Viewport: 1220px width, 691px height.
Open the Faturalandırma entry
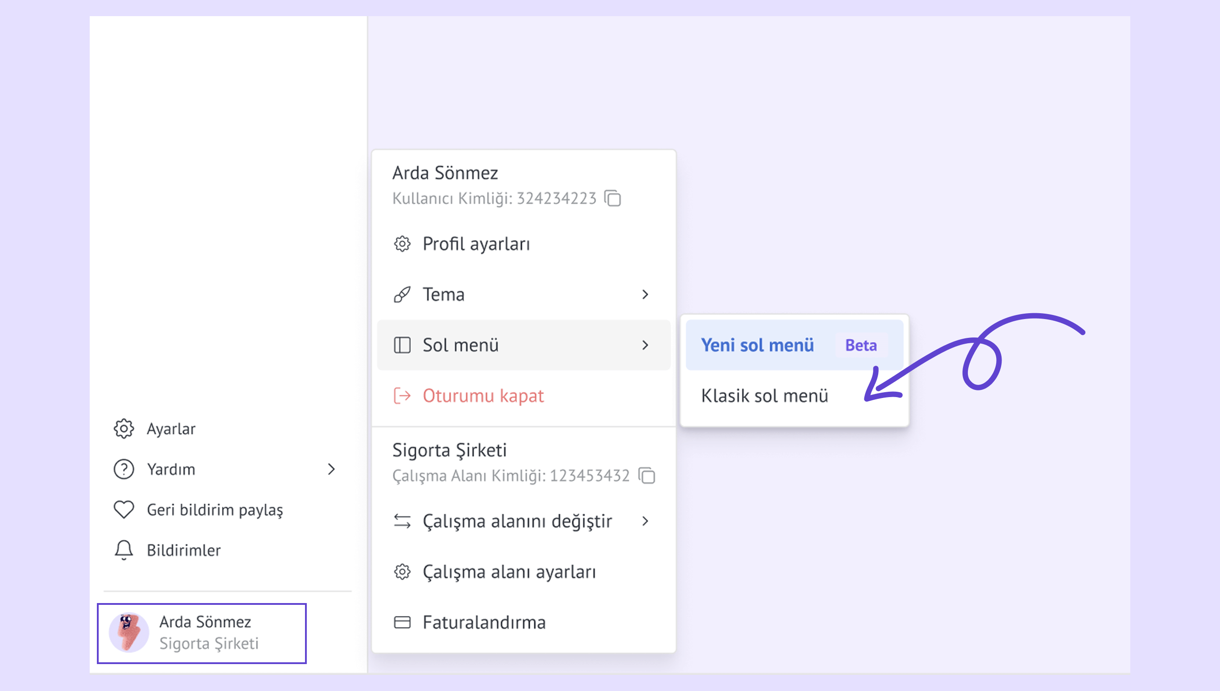pos(484,622)
